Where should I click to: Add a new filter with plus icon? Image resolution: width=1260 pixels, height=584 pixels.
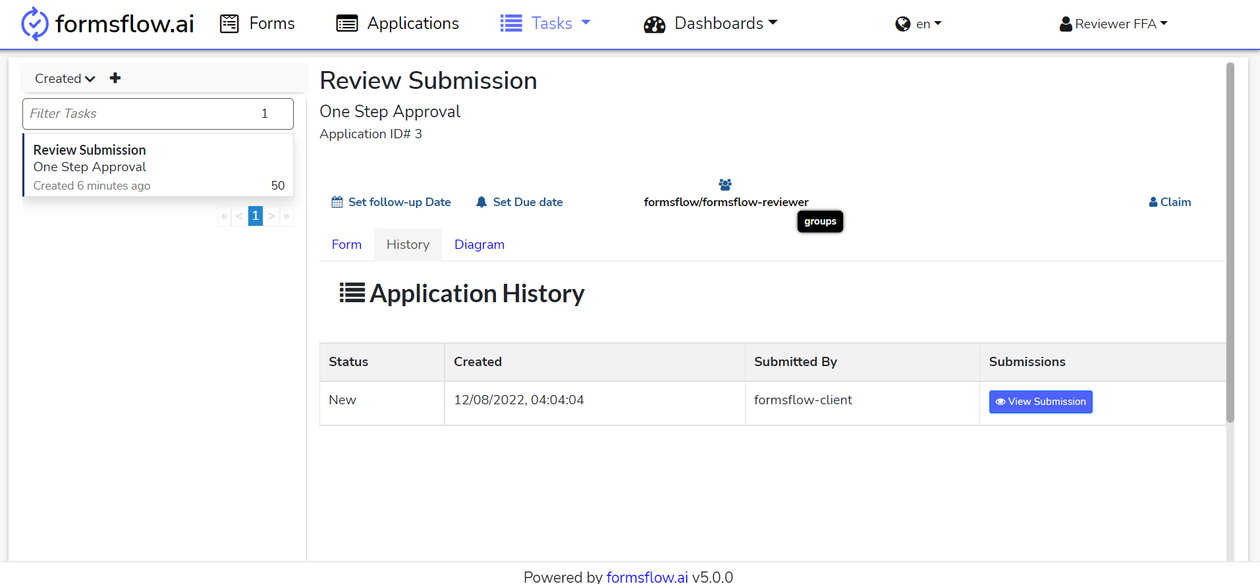(115, 78)
